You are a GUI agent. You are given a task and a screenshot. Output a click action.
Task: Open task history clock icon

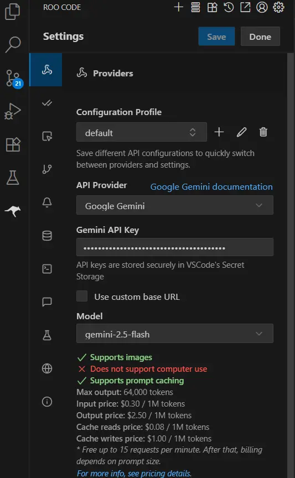[229, 7]
